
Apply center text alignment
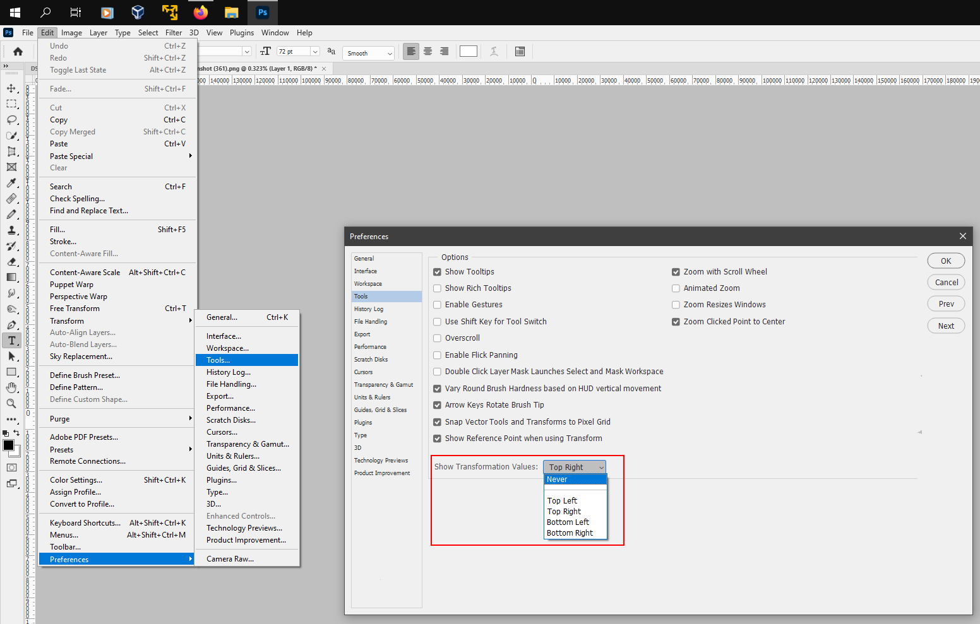coord(427,51)
